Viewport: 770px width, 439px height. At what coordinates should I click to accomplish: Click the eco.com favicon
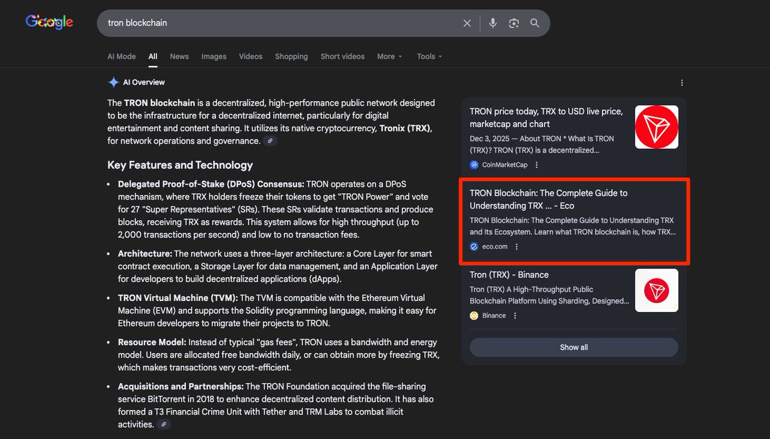tap(474, 246)
